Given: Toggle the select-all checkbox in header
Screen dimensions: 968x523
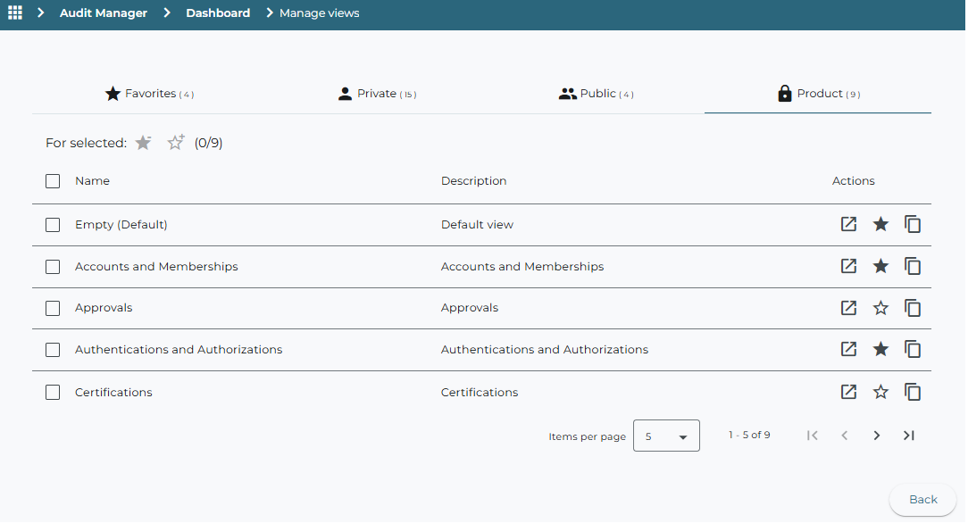Looking at the screenshot, I should click(x=53, y=180).
